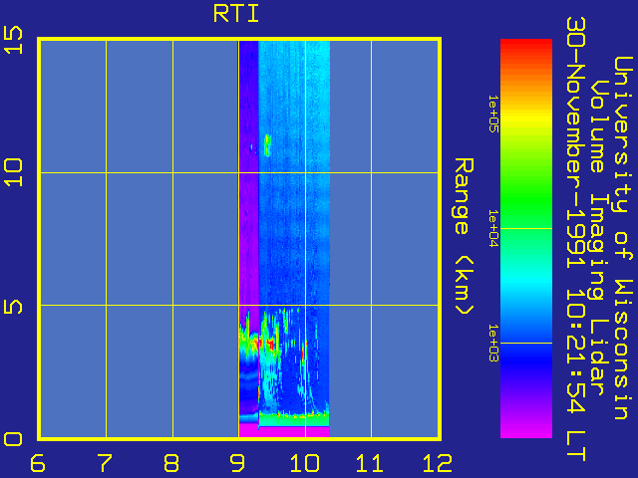
Task: Click the time axis label 7
Action: click(x=105, y=463)
